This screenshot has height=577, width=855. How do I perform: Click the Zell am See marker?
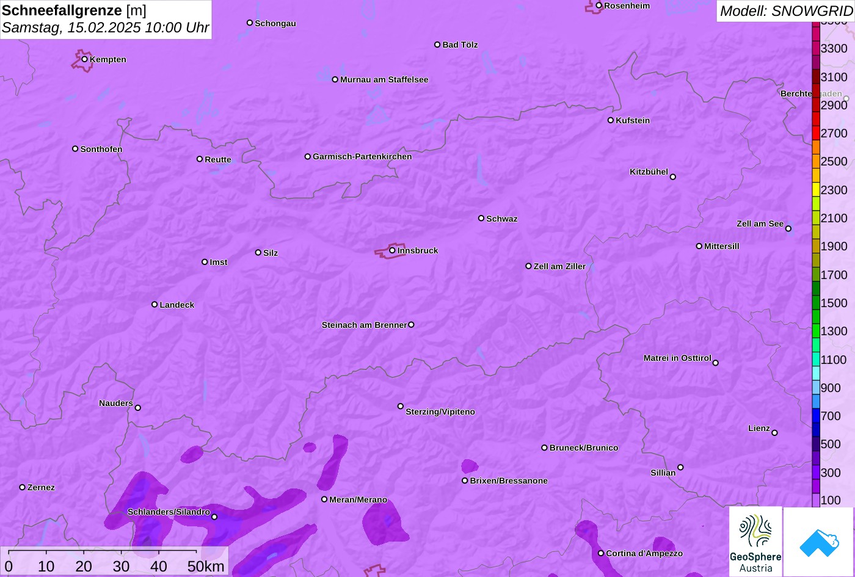[788, 229]
